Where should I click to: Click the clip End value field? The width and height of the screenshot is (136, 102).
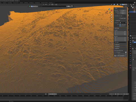click(x=123, y=13)
